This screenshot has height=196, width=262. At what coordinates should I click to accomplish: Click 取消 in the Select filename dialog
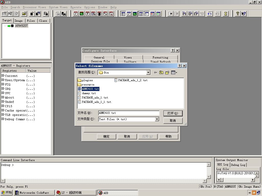pos(173,120)
